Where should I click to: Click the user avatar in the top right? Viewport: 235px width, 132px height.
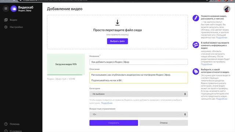(227, 9)
